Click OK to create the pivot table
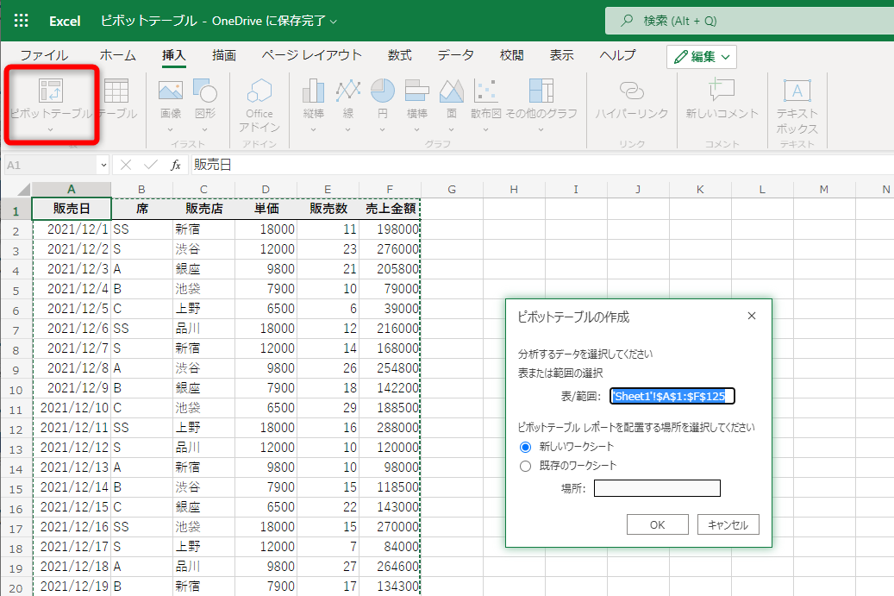The height and width of the screenshot is (596, 894). pyautogui.click(x=657, y=524)
